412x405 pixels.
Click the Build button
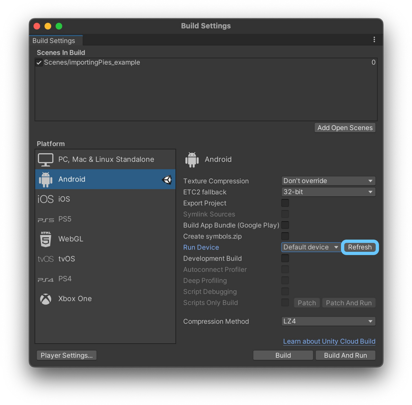[283, 355]
